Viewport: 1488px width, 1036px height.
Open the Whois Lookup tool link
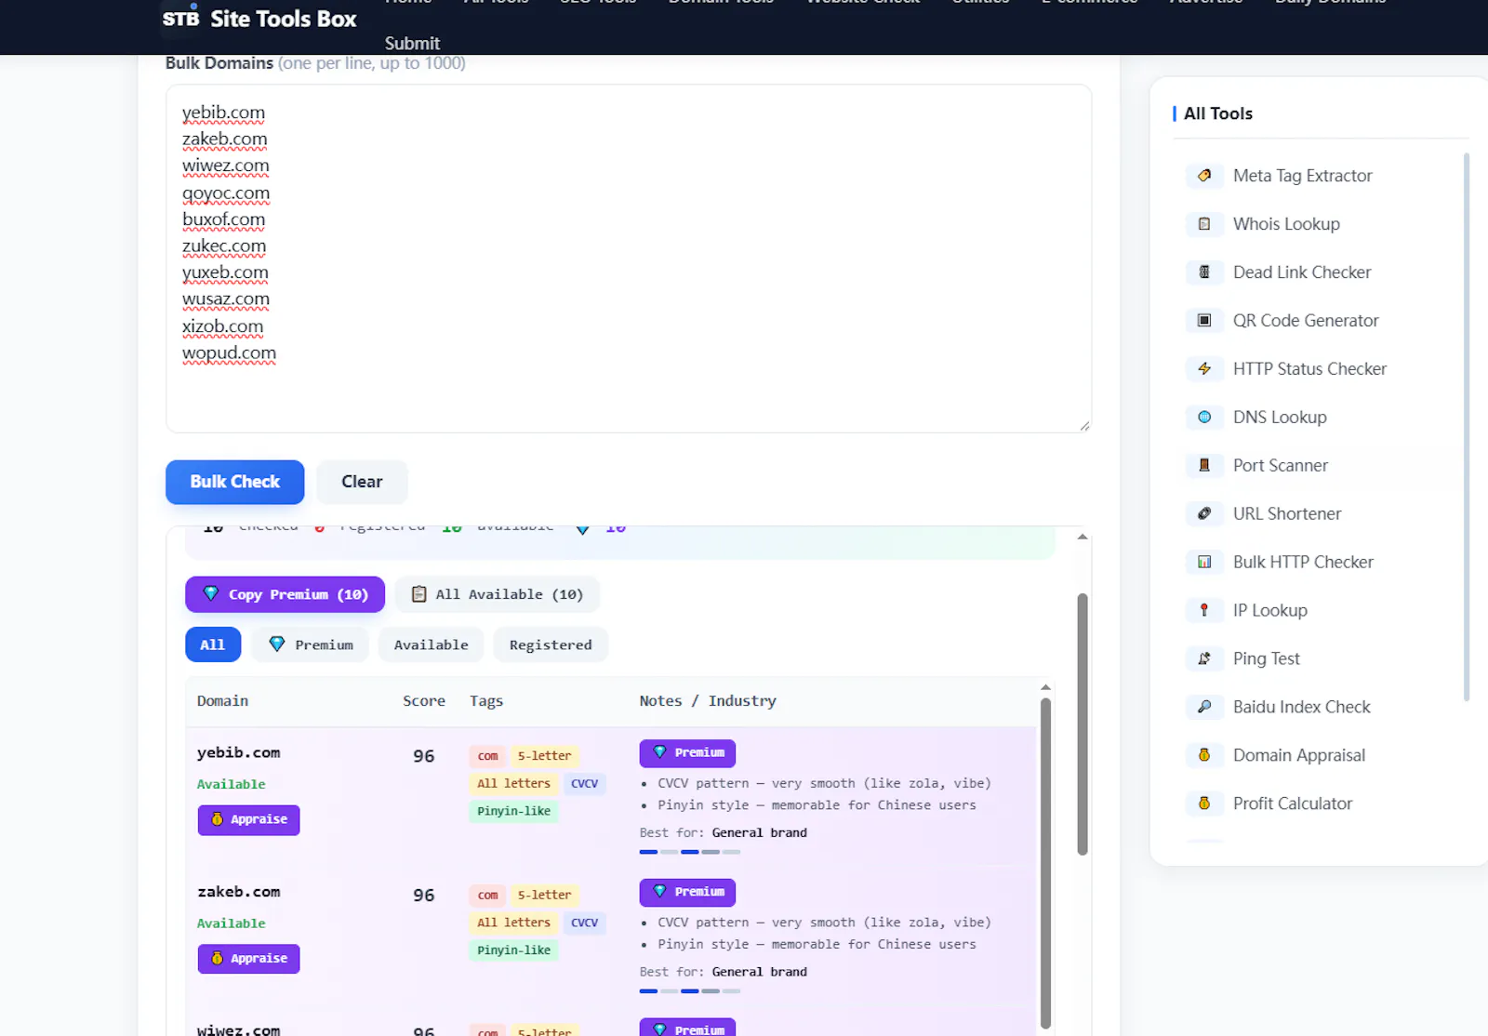(x=1286, y=224)
